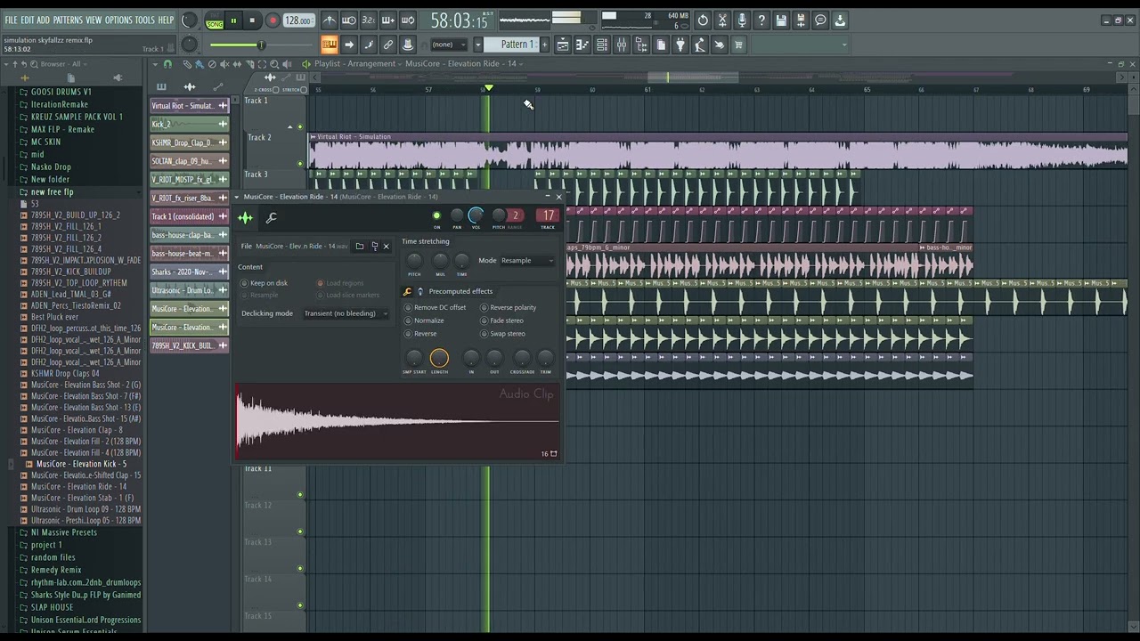Stop playback using the stop button
The image size is (1140, 641).
252,20
